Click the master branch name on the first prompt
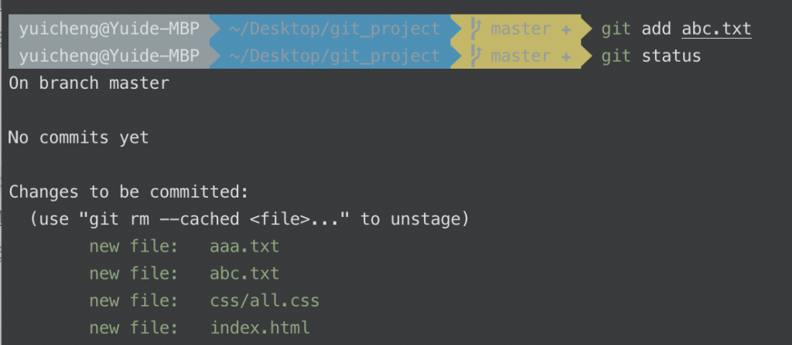This screenshot has width=792, height=345. click(521, 29)
